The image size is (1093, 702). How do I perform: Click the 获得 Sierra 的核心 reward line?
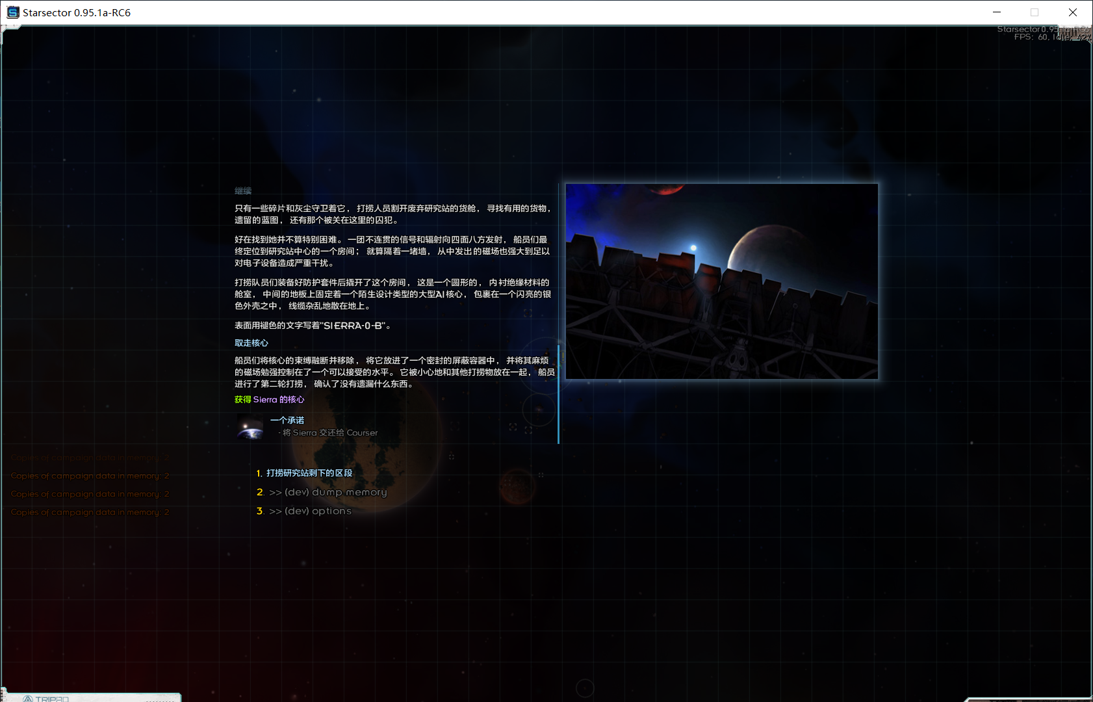269,400
